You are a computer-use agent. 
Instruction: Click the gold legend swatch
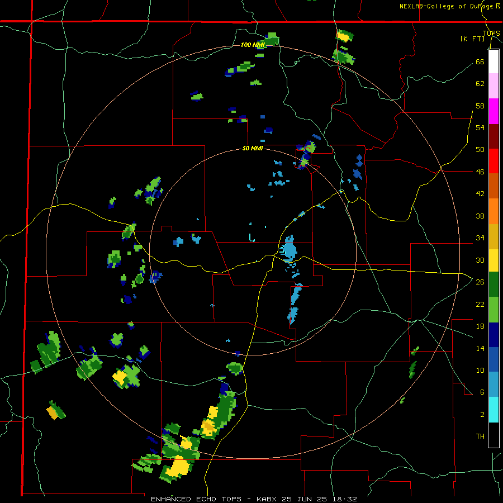[493, 236]
